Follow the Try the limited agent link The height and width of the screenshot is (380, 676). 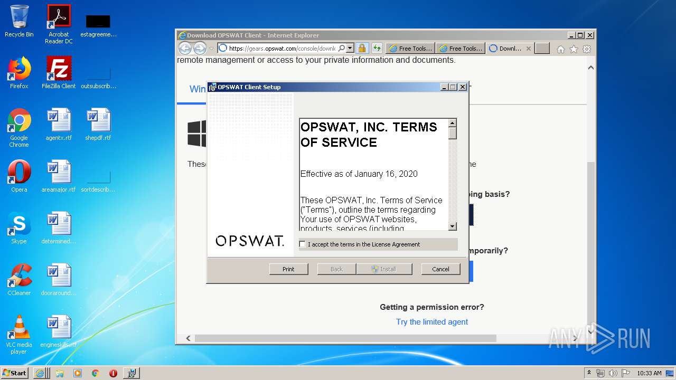432,322
